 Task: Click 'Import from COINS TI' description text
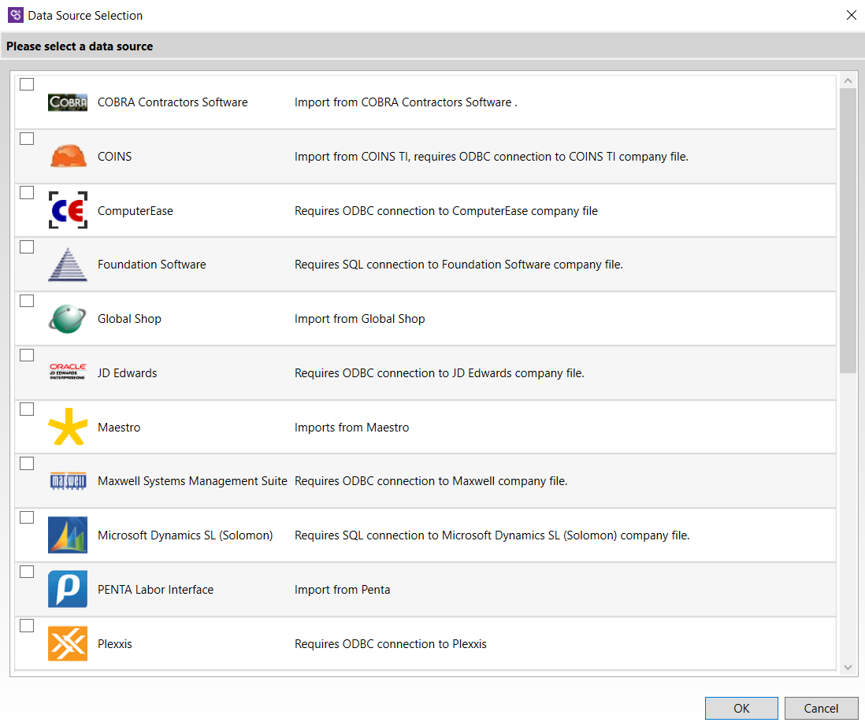(492, 157)
